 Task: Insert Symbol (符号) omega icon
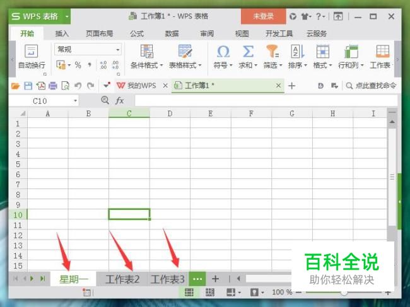223,52
